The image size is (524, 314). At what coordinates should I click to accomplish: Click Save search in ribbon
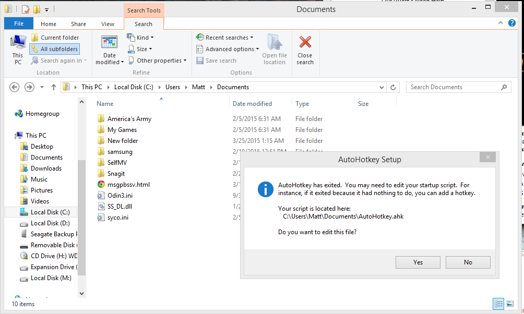click(x=216, y=61)
